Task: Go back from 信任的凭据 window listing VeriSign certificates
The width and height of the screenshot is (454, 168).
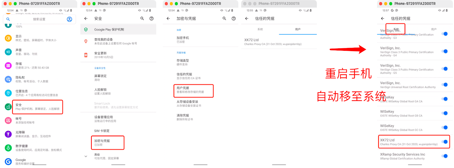Action: coord(383,18)
